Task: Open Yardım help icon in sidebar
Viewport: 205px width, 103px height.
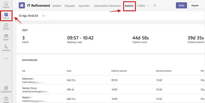Action: click(x=6, y=100)
